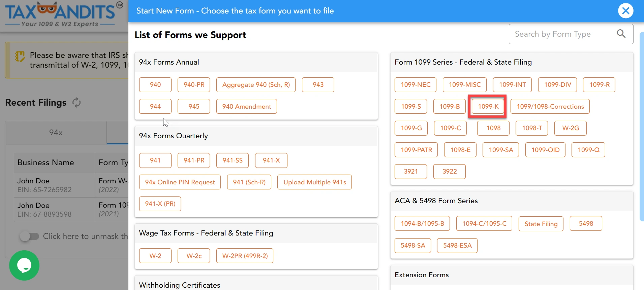Choose Form 1098-E

[x=460, y=150]
